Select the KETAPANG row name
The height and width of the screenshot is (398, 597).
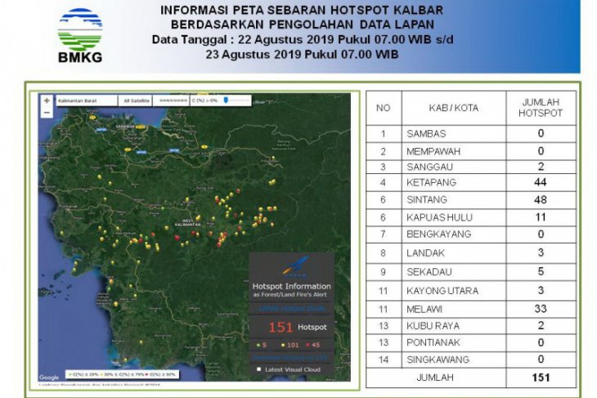pyautogui.click(x=431, y=182)
